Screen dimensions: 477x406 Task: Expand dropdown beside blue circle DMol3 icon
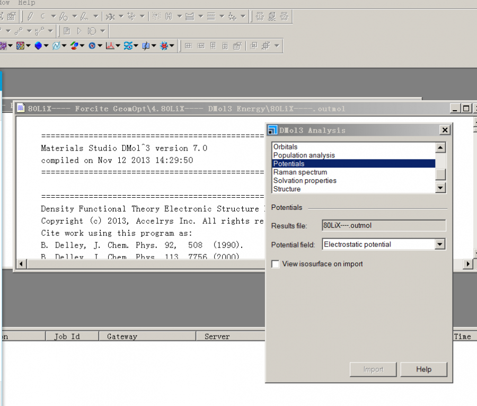coord(100,46)
